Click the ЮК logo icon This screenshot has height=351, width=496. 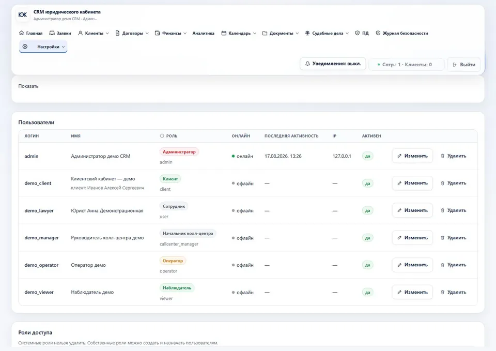click(x=22, y=14)
